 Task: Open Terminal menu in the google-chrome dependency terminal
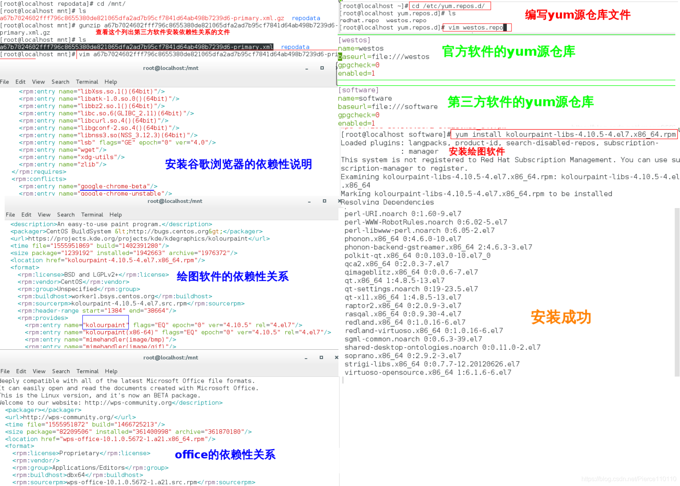click(87, 82)
